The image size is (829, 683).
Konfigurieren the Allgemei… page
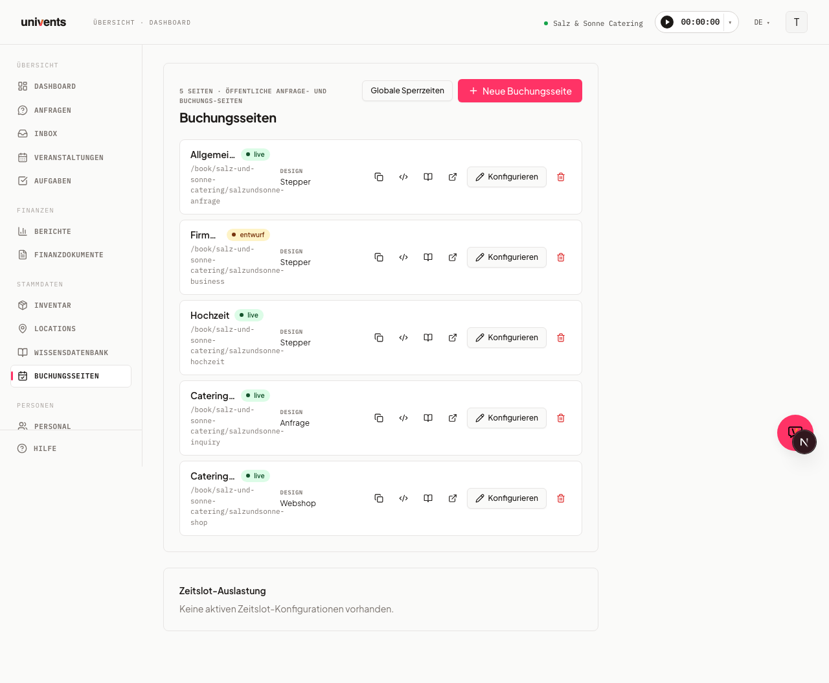(x=506, y=177)
